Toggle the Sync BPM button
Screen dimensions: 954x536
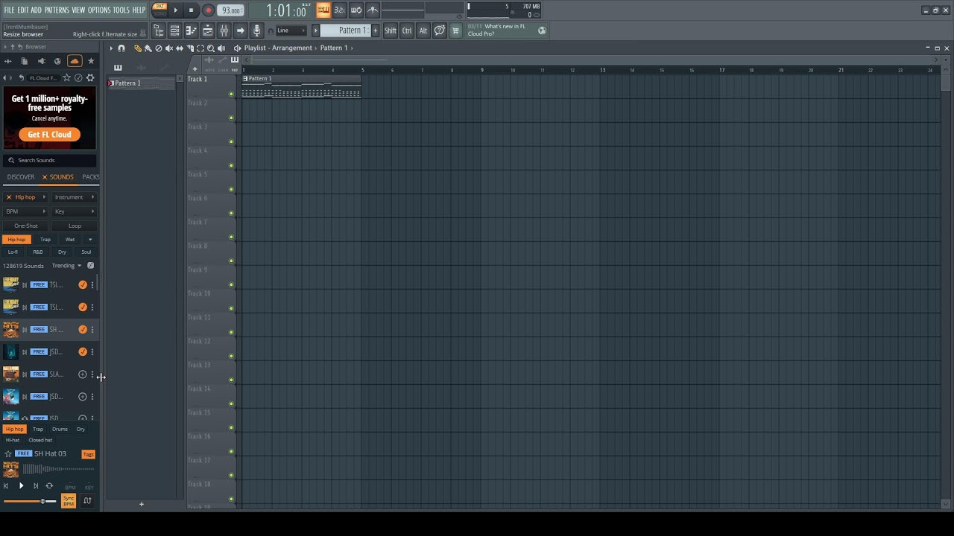[x=69, y=501]
